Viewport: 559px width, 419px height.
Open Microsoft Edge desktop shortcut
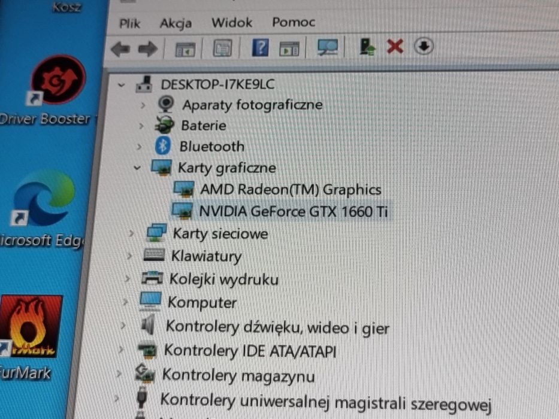pos(44,198)
